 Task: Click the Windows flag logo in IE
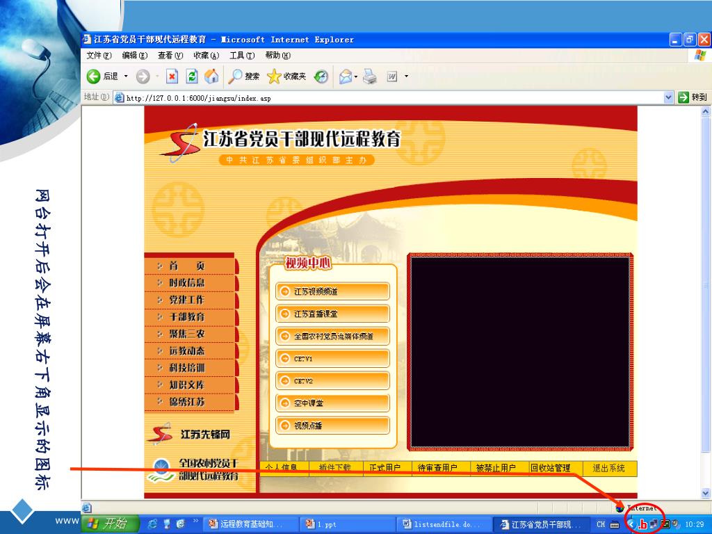(700, 56)
